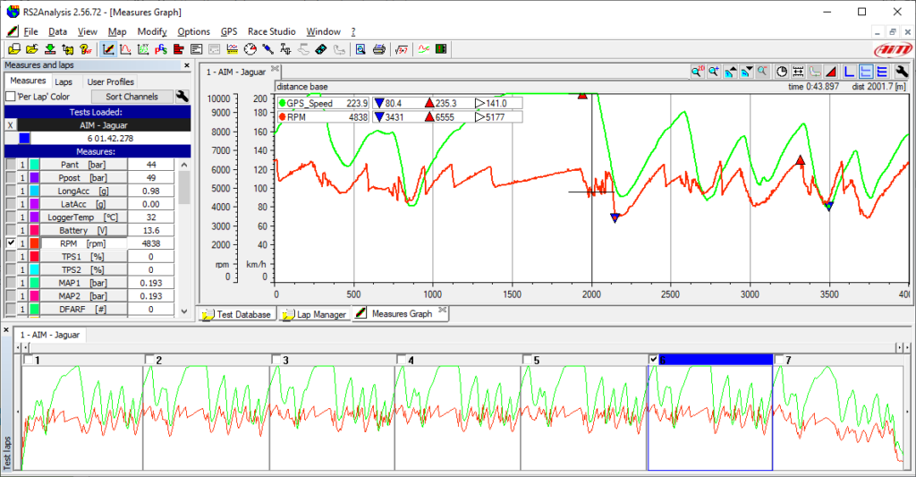Open the Modify menu
The width and height of the screenshot is (916, 477).
(152, 31)
